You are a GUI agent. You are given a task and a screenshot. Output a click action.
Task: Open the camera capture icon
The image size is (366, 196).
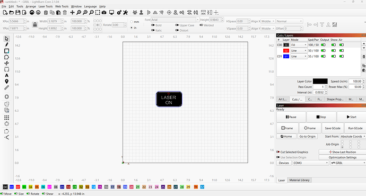[104, 13]
